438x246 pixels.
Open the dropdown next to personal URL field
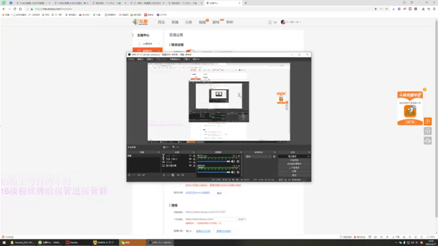point(242,219)
